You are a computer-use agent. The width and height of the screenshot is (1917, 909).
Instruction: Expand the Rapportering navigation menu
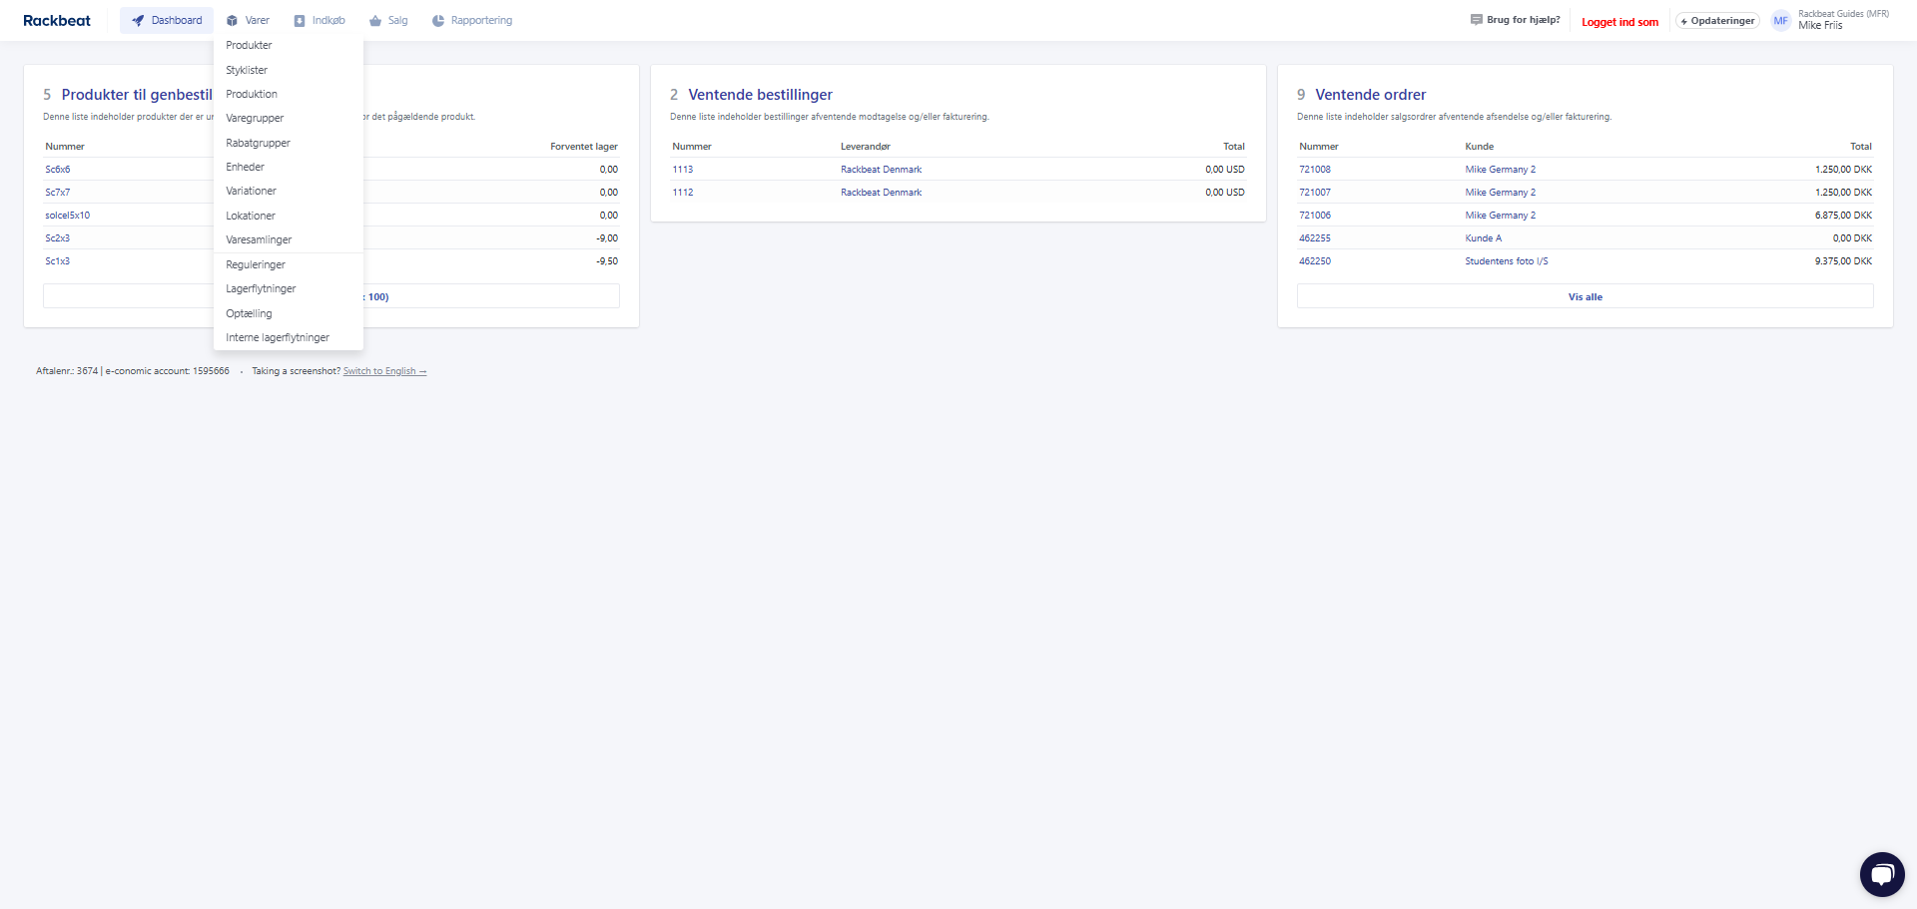[x=472, y=21]
